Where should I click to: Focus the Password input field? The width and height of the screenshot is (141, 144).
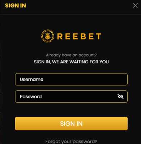[x=71, y=96]
